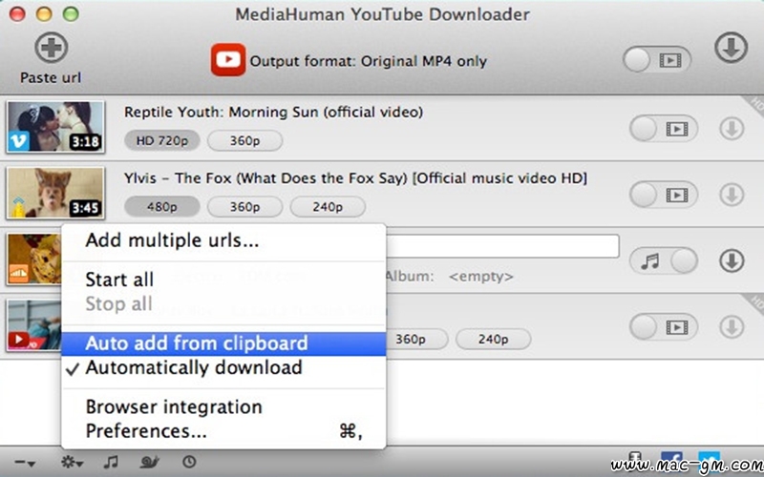Open Browser integration menu item
The image size is (764, 477).
[223, 407]
